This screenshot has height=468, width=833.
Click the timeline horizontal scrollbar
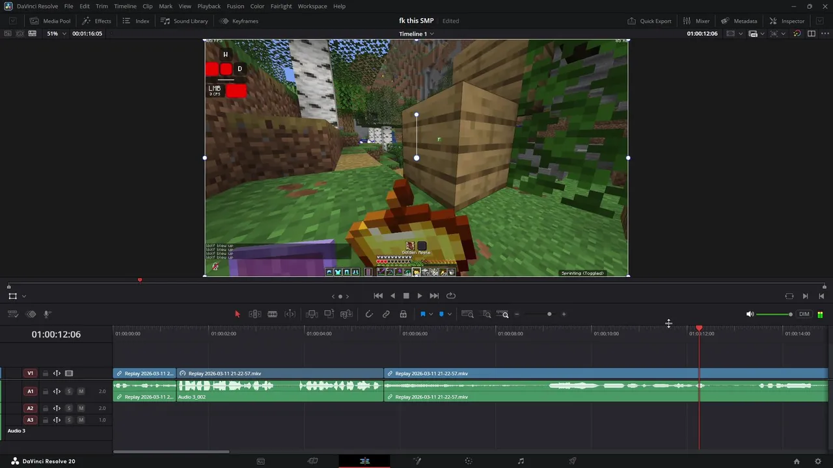click(x=171, y=452)
